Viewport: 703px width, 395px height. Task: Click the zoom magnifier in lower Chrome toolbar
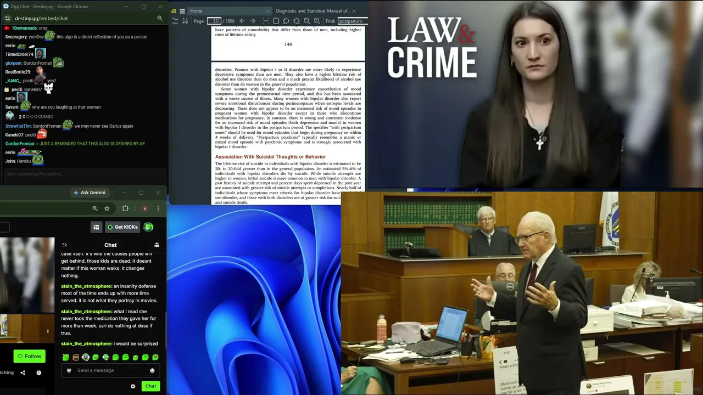tap(95, 208)
